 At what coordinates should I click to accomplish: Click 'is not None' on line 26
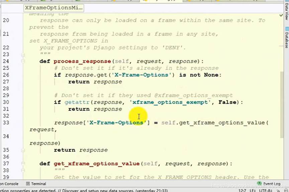pyautogui.click(x=199, y=75)
